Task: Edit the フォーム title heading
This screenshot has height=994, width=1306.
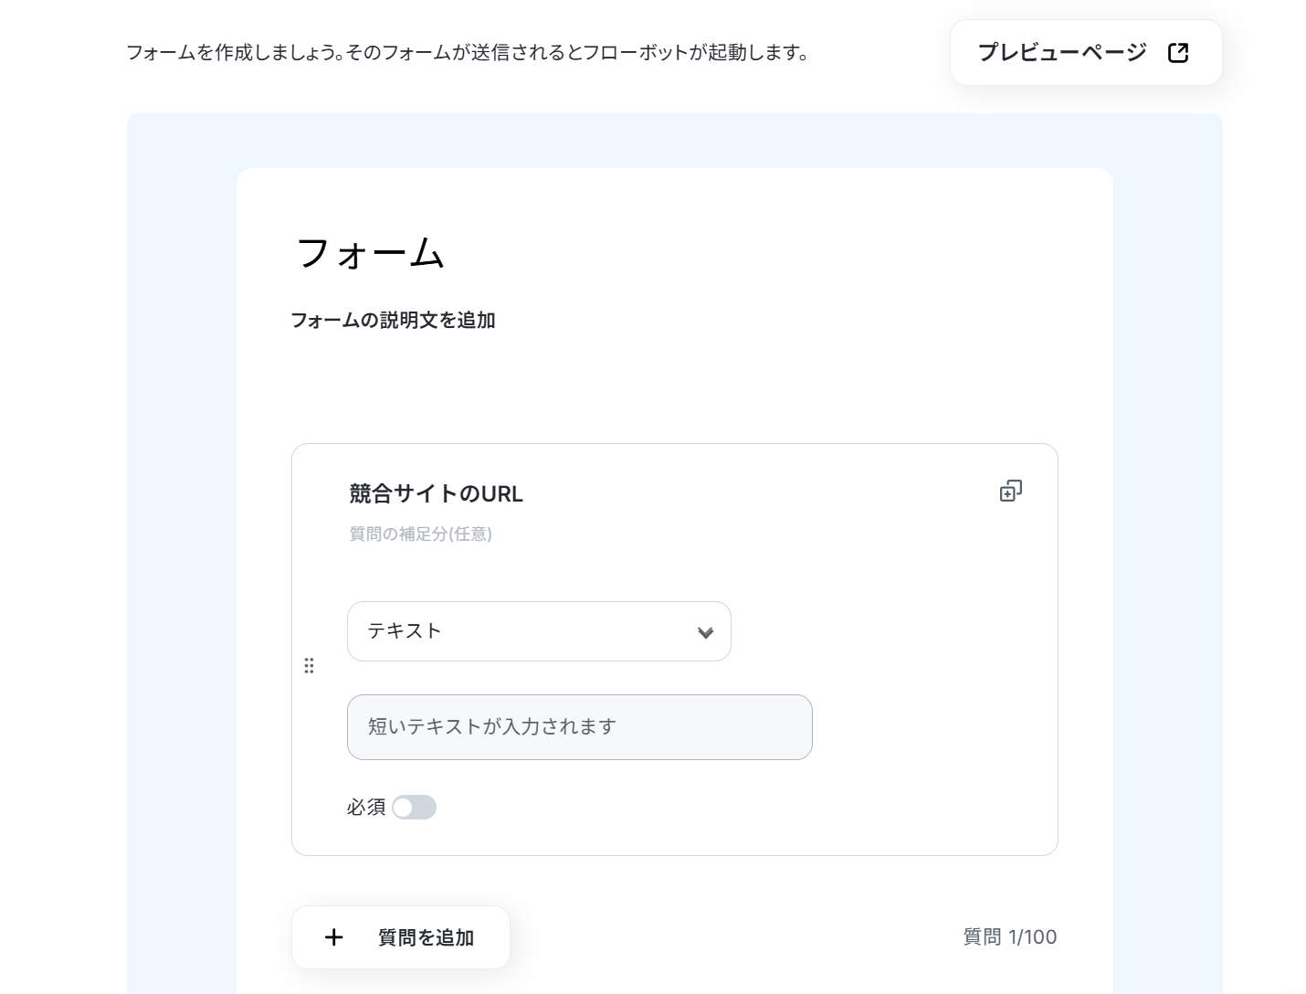Action: [x=371, y=253]
